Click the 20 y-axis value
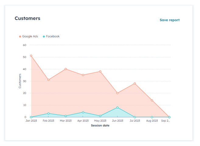Image resolution: width=200 pixels, height=146 pixels. (x=25, y=93)
